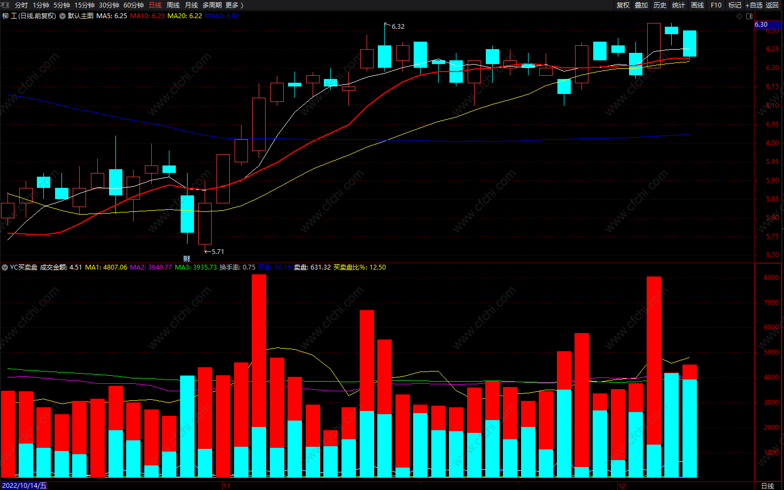Screen dimensions: 784x490
Task: Click the 卖盘: 631.32 value
Action: pos(312,267)
